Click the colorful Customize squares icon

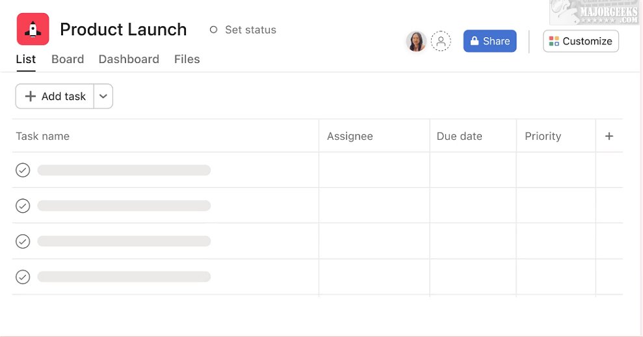[x=554, y=41]
